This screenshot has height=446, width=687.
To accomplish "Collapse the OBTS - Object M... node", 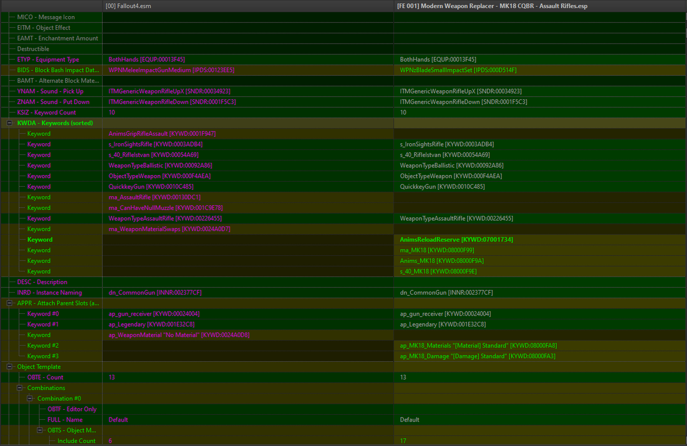I will [x=40, y=430].
